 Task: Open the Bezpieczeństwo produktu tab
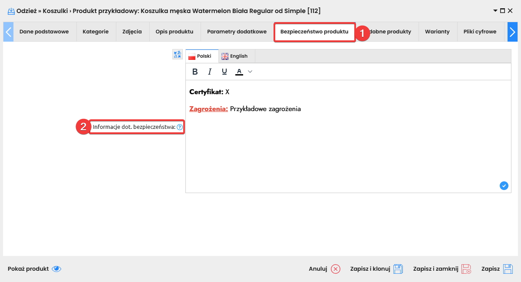[314, 32]
